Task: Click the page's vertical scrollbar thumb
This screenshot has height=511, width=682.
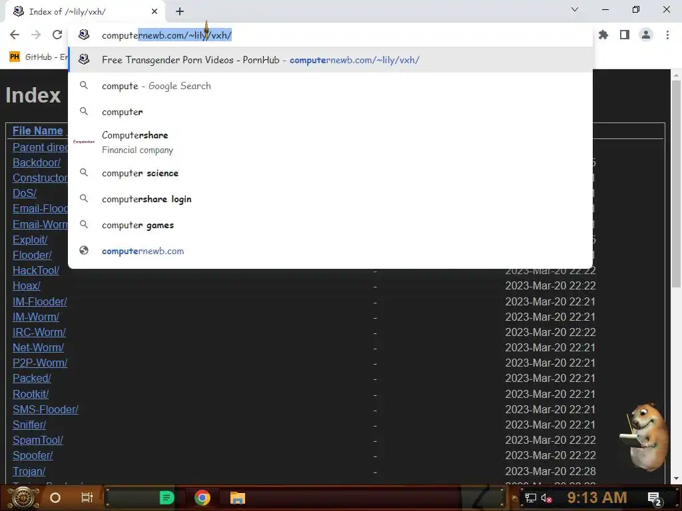Action: click(676, 184)
